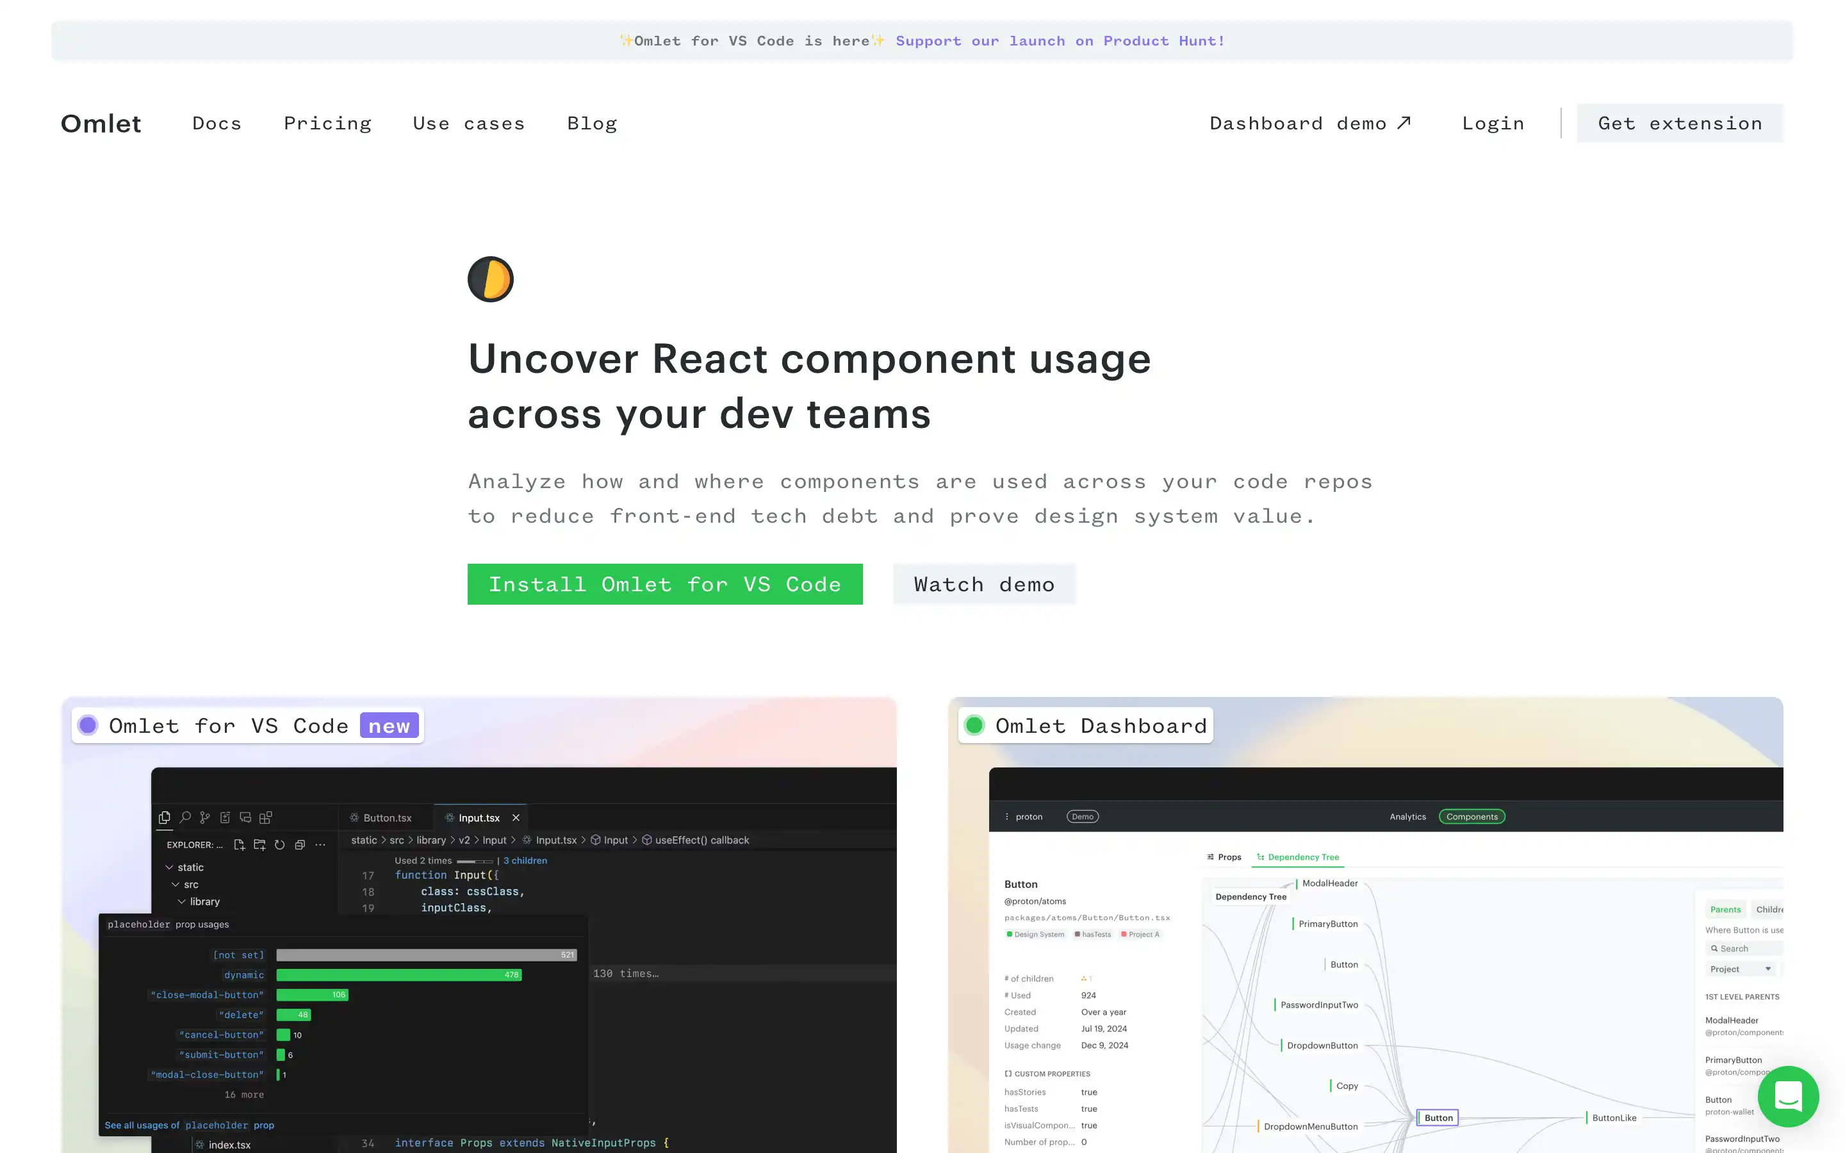Open the Source Control branch icon

pyautogui.click(x=205, y=817)
